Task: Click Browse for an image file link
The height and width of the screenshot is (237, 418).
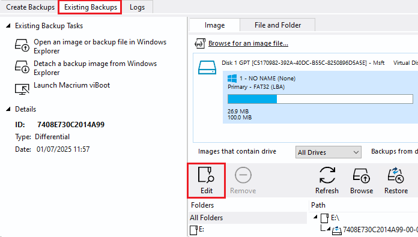Action: tap(248, 43)
